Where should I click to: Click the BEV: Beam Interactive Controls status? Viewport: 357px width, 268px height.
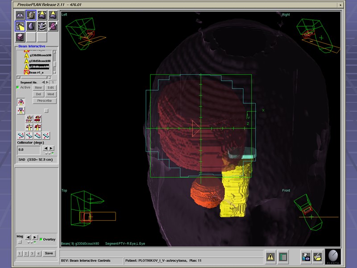pyautogui.click(x=86, y=260)
